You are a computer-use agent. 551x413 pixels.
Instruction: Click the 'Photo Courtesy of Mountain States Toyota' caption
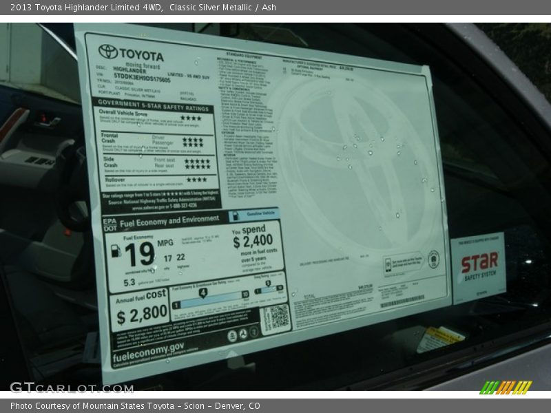coord(92,405)
